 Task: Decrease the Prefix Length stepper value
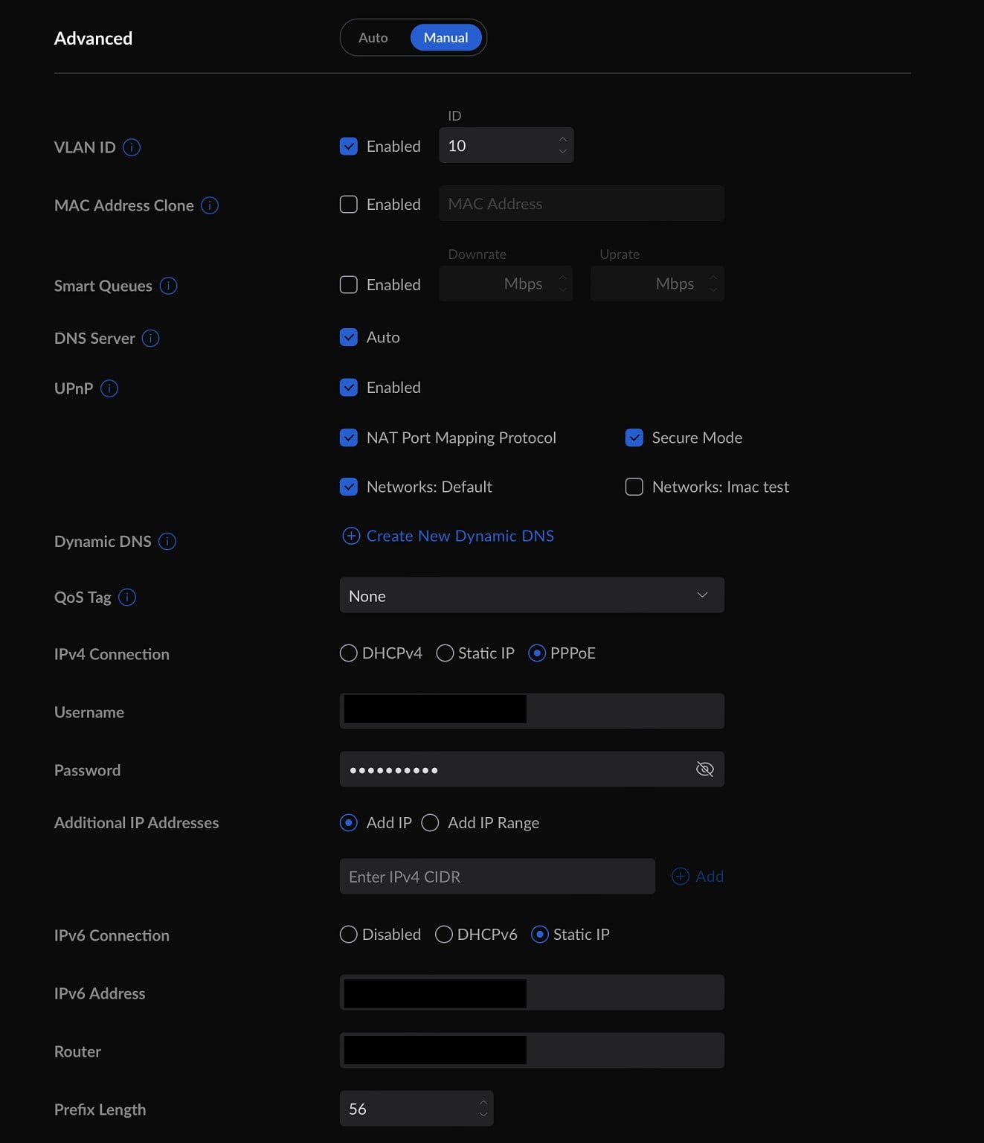483,1115
